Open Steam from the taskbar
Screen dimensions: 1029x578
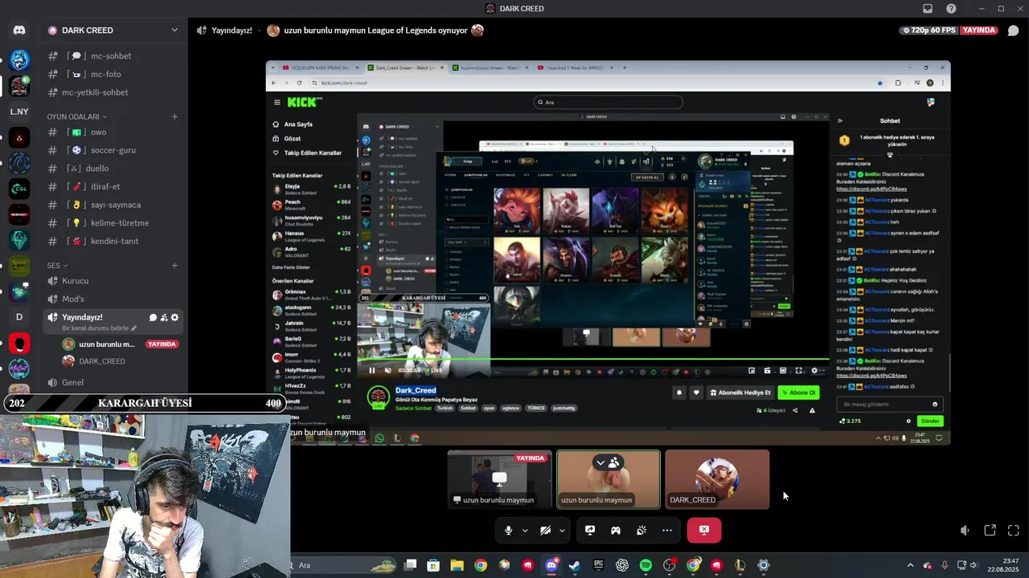pos(575,565)
